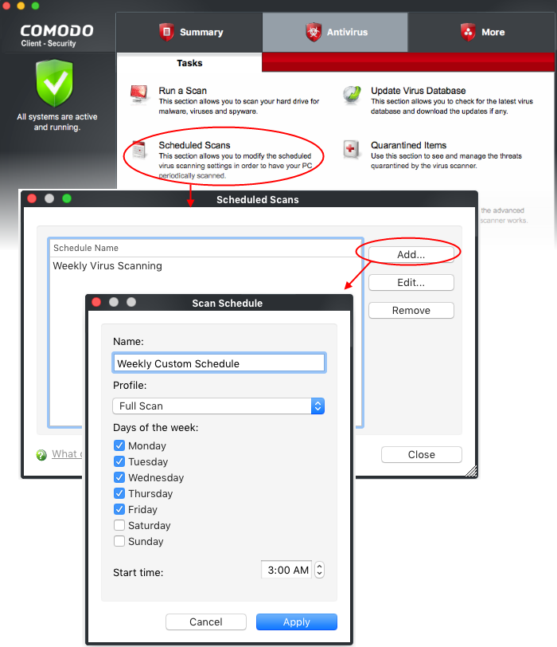Open the Profile Full Scan dropdown
The image size is (557, 647).
coord(218,406)
